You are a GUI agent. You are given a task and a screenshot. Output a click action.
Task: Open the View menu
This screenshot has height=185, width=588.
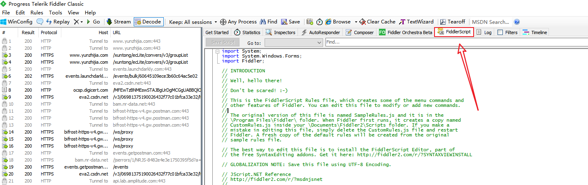click(x=73, y=13)
